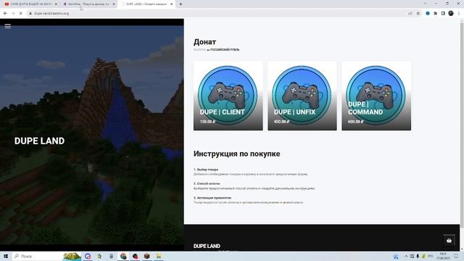Open the Chrome three-dot menu

coord(459,13)
